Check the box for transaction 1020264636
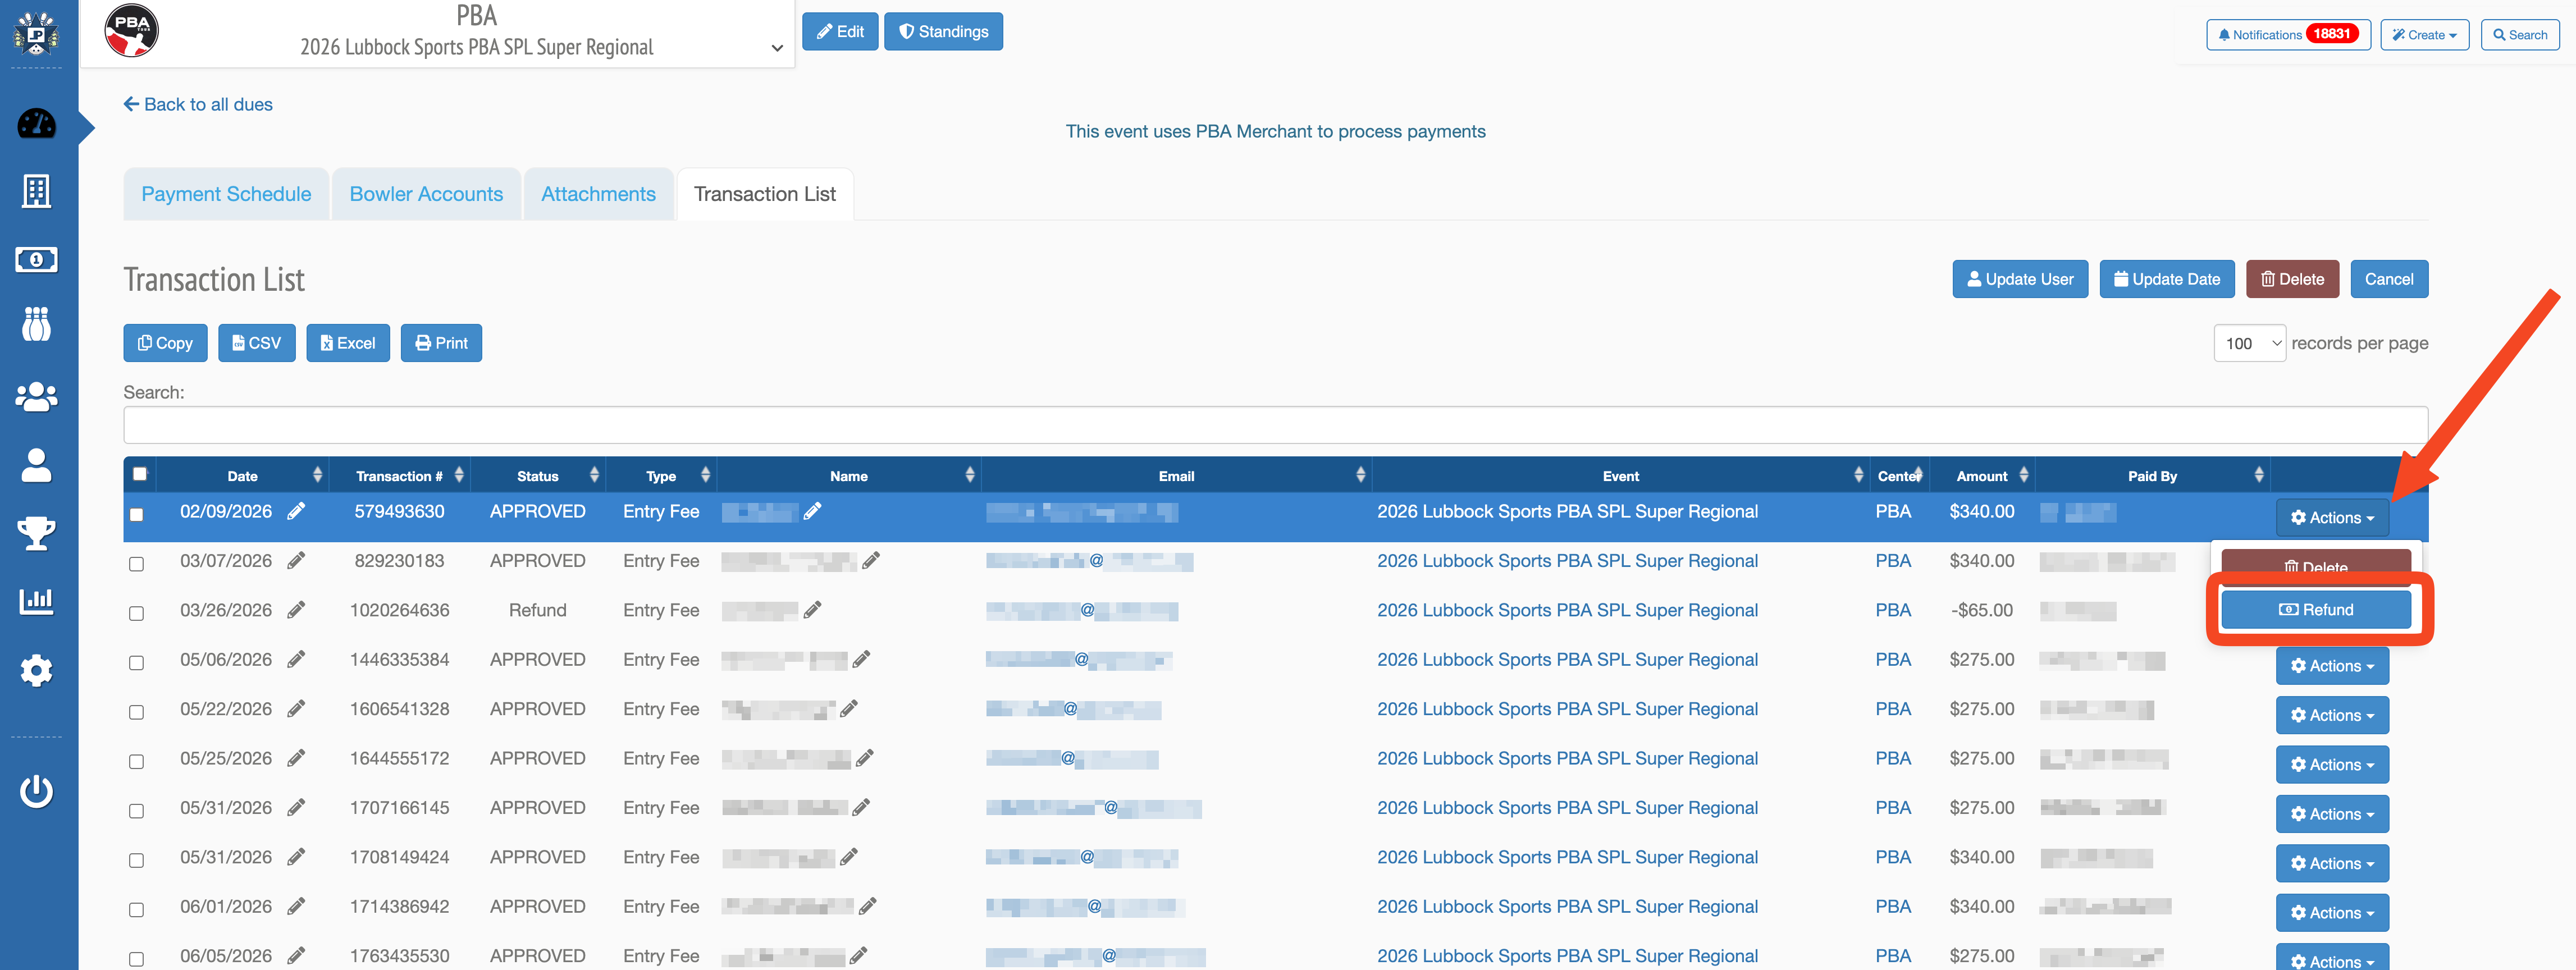The height and width of the screenshot is (970, 2576). (137, 614)
